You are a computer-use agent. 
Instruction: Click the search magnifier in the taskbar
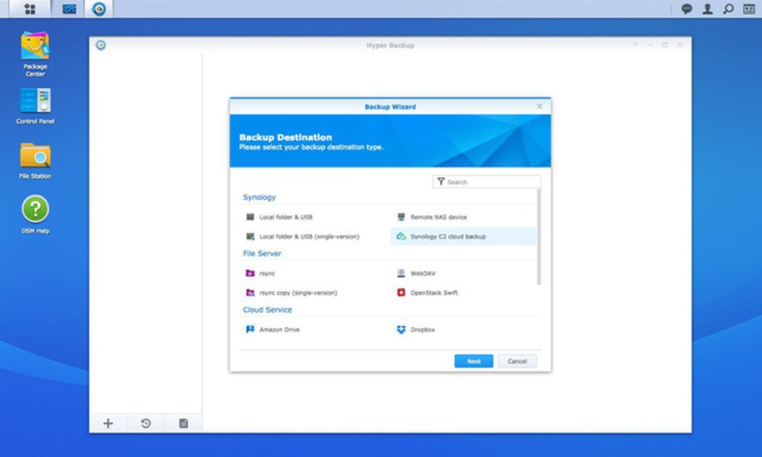(x=728, y=9)
